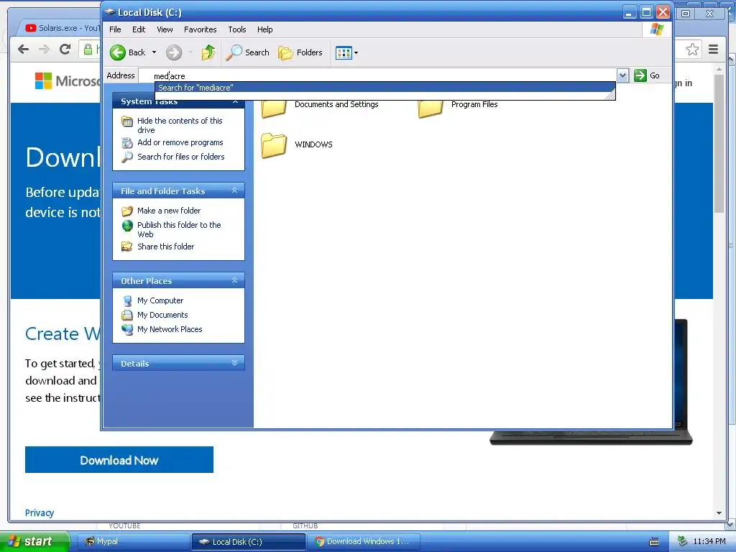Image resolution: width=736 pixels, height=552 pixels.
Task: Click the browser bookmark star icon
Action: (692, 50)
